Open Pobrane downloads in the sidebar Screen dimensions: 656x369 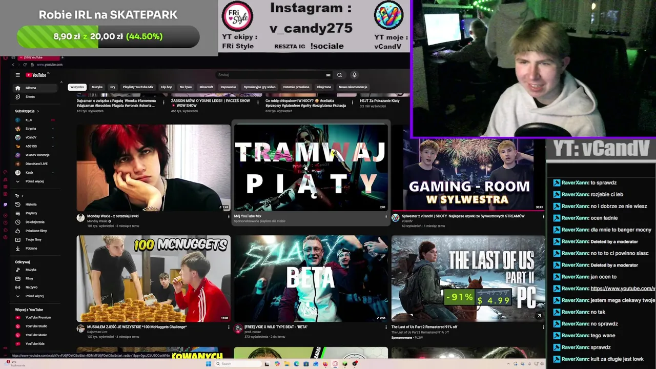pos(36,248)
